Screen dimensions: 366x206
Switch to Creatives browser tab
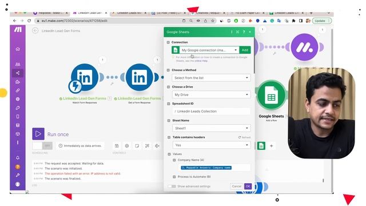[x=208, y=13]
